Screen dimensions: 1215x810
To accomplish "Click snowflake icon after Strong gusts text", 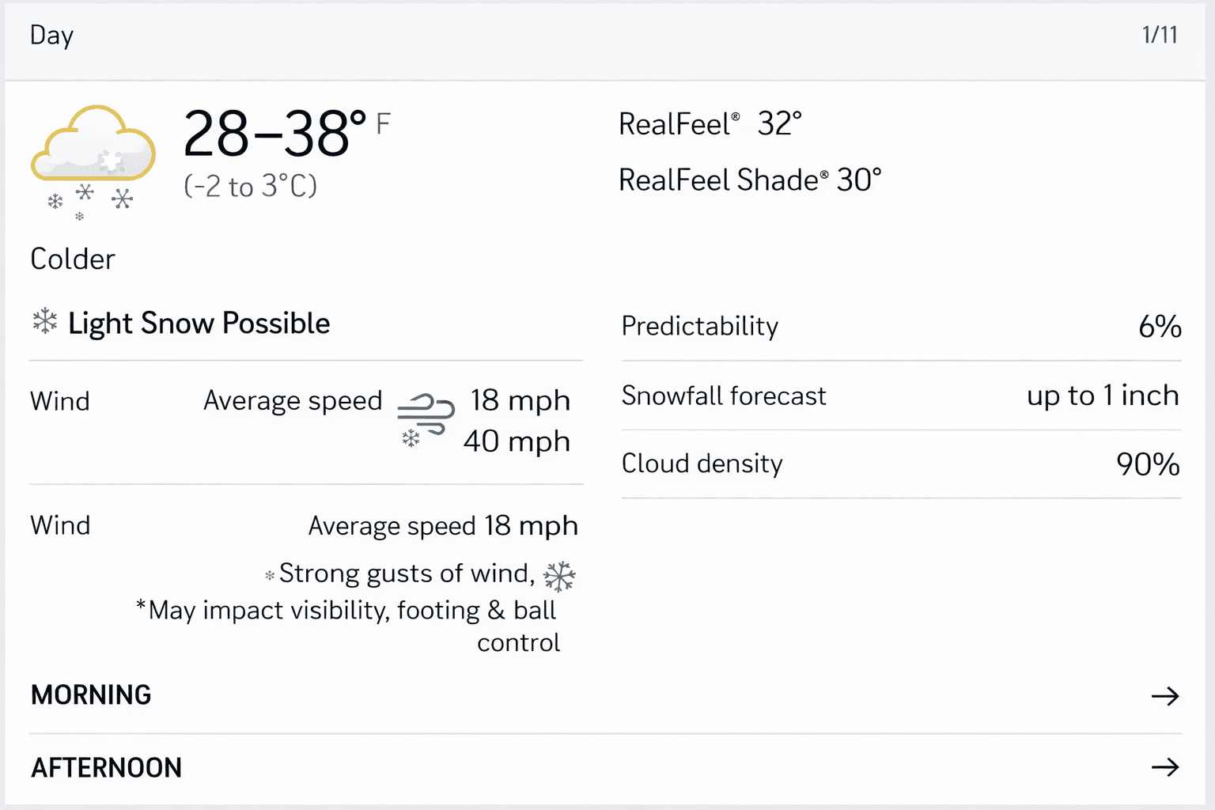I will [559, 577].
